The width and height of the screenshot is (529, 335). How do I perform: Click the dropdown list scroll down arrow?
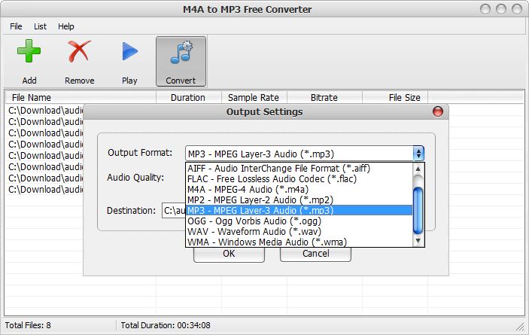coord(418,241)
